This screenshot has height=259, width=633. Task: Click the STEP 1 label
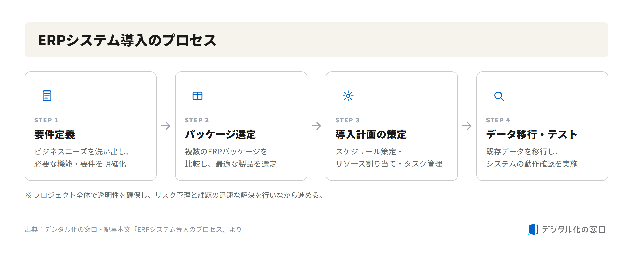point(46,120)
